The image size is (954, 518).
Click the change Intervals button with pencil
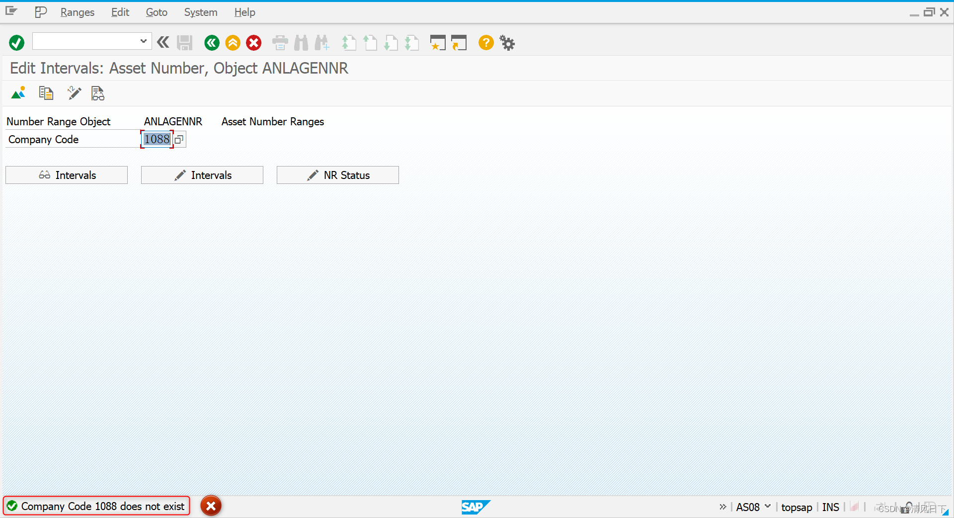point(202,175)
